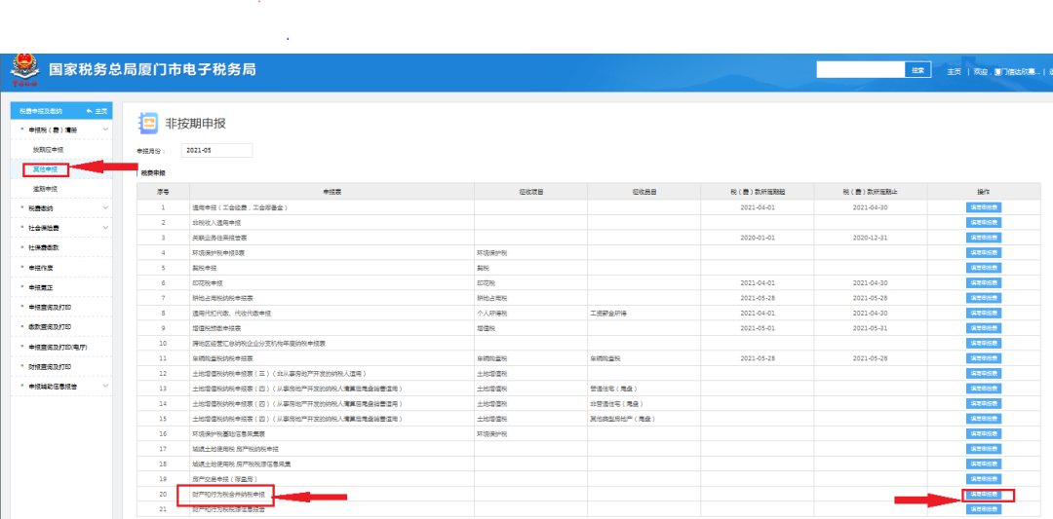Click 填写申报表 for row 1 通用申报
1053x519 pixels.
(x=983, y=207)
